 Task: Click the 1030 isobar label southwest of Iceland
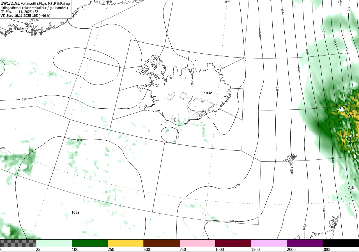(x=80, y=140)
